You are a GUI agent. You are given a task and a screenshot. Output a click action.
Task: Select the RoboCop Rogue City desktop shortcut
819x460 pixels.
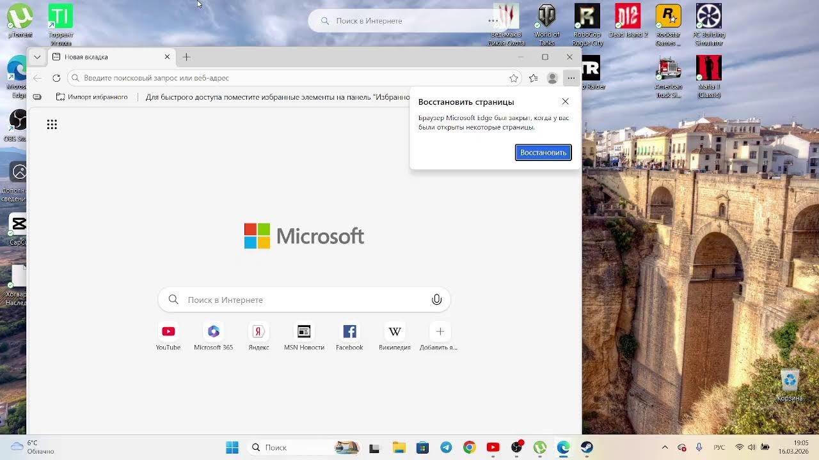[587, 26]
